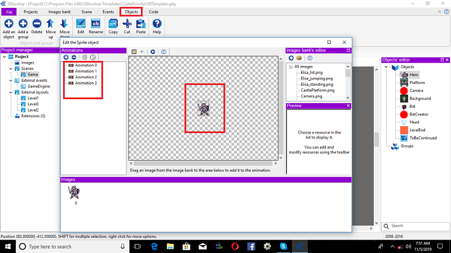This screenshot has width=451, height=253.
Task: Play the animation preview
Action: point(153,52)
